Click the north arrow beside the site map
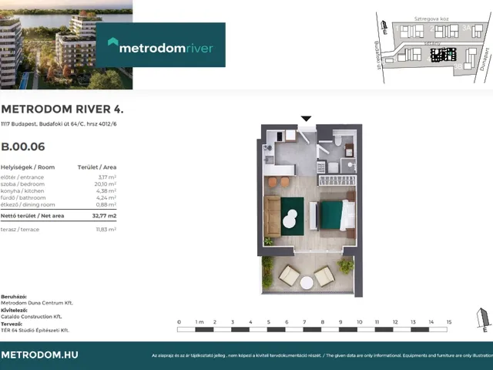493x370 pixels. 384,27
